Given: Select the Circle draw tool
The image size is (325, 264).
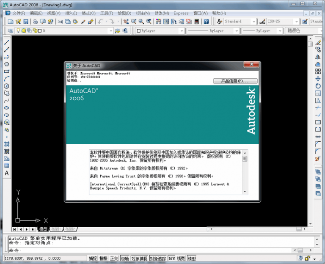Looking at the screenshot, I should 7,86.
